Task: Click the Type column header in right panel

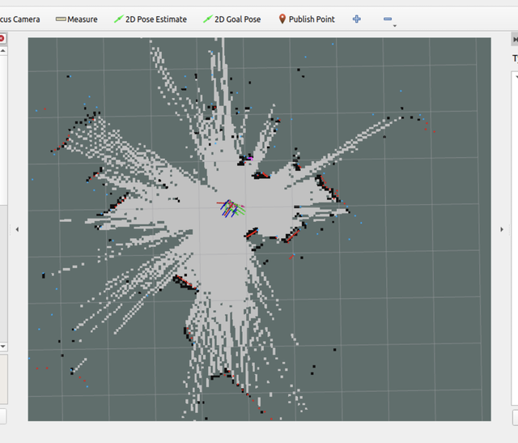Action: (514, 58)
